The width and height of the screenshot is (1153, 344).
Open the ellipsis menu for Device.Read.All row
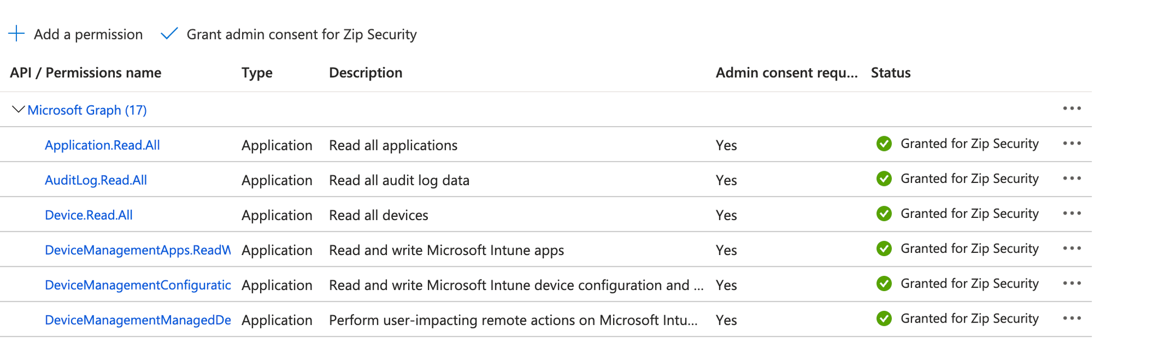coord(1071,213)
